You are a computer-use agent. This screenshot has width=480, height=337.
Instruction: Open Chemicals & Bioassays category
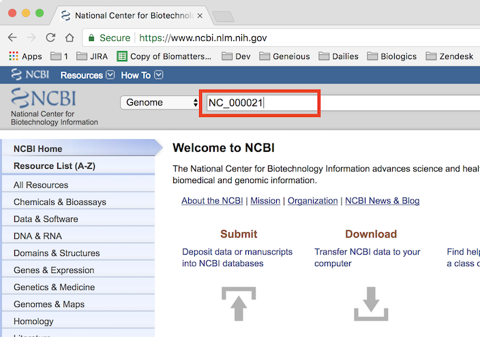78,202
